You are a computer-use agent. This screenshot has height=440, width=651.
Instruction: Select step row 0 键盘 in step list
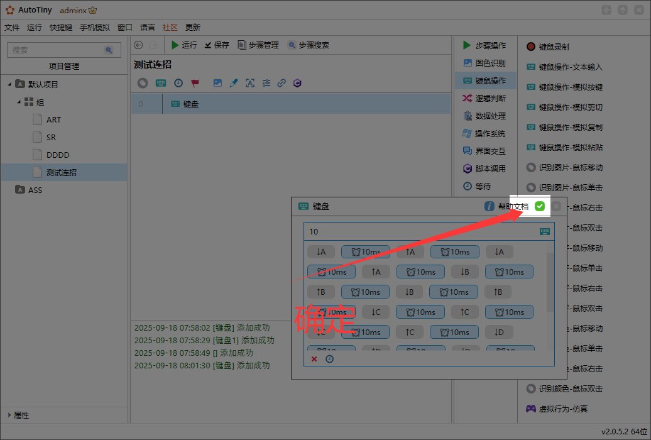tap(291, 104)
